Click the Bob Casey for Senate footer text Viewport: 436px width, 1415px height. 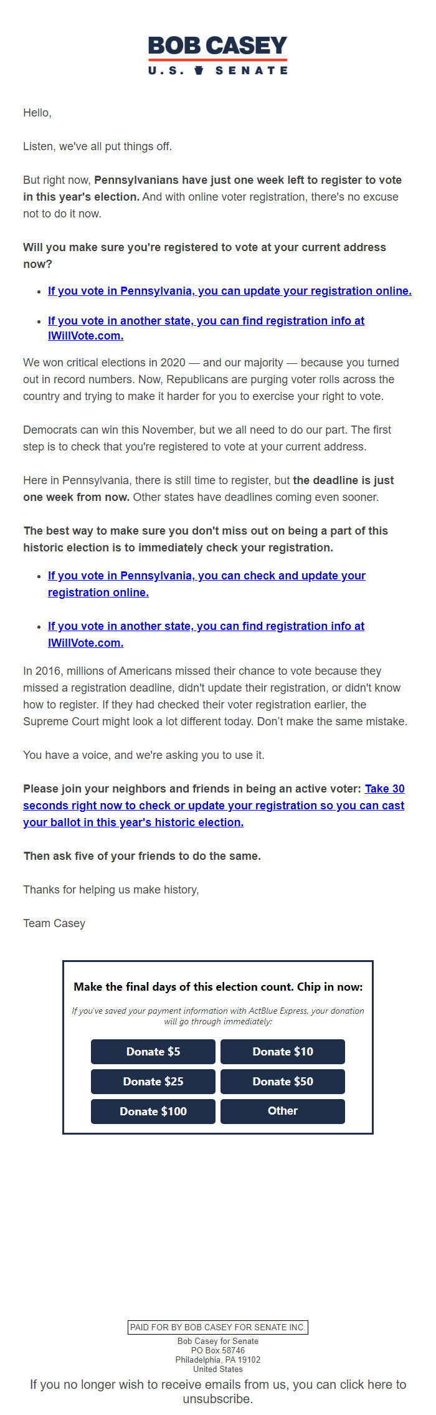pyautogui.click(x=217, y=1341)
